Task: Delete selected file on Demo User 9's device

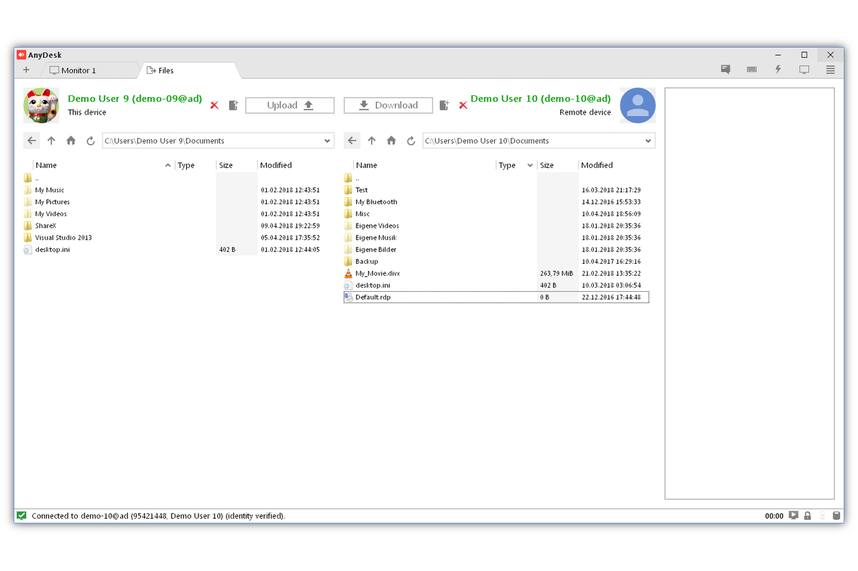Action: point(214,105)
